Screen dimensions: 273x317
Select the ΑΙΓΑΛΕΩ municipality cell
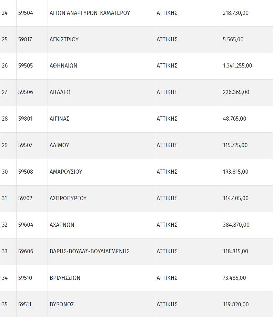point(60,92)
